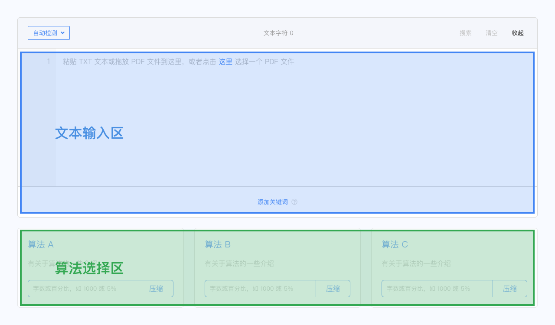Screen dimensions: 555x325
Task: Open the 自动检测 language dropdown
Action: (49, 33)
